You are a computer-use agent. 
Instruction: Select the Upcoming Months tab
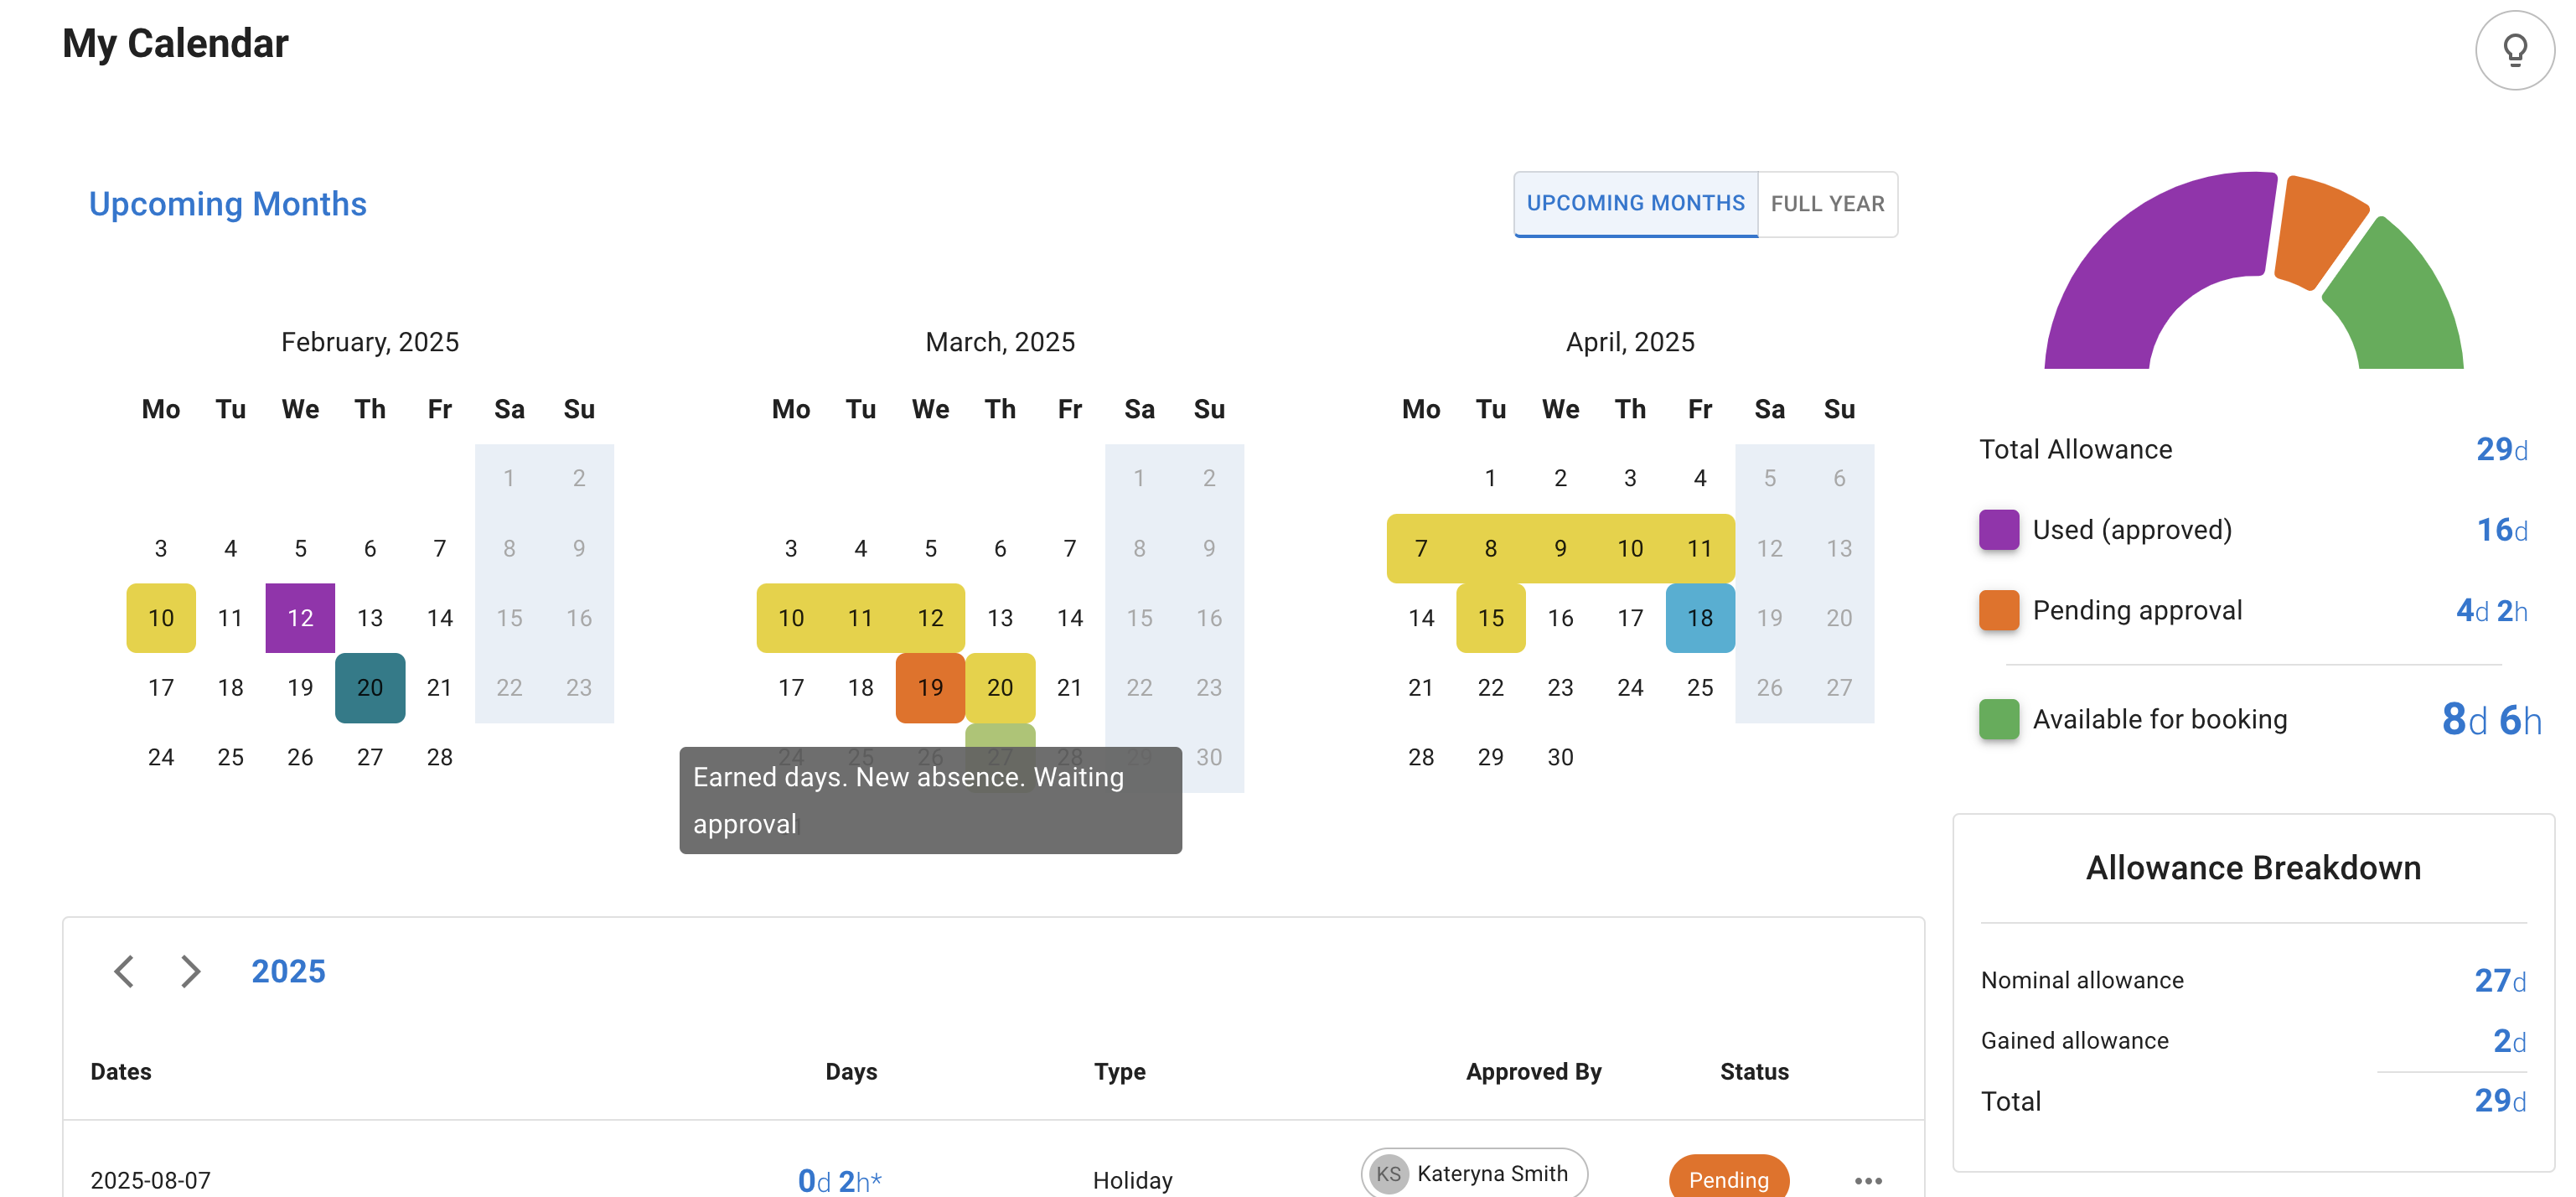pos(1635,203)
